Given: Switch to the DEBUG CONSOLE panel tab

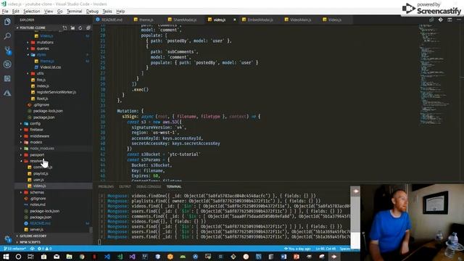Looking at the screenshot, I should click(149, 187).
